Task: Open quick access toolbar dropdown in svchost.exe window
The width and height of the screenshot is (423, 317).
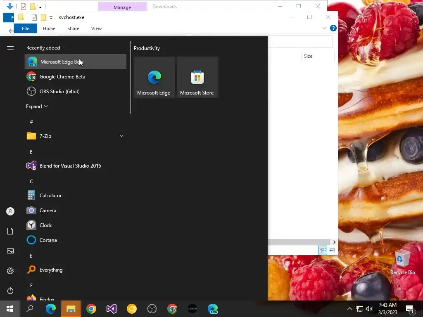Action: [x=51, y=17]
